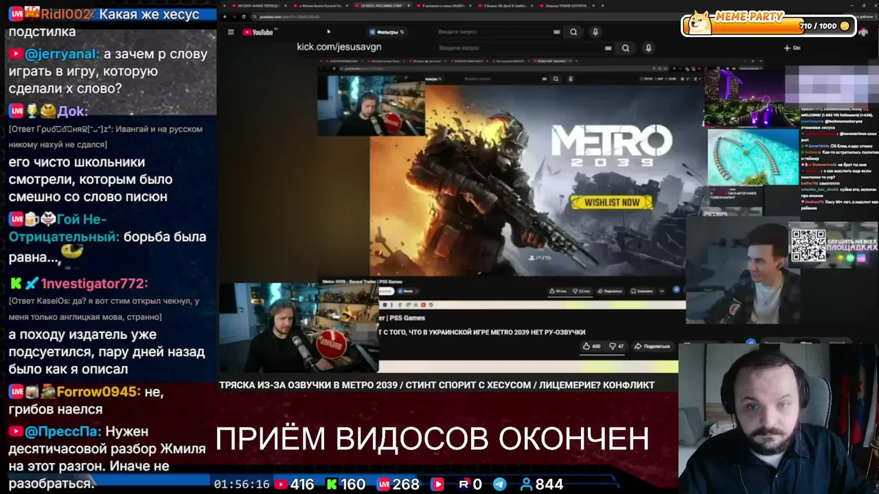Click the plus Create icon at the bar's right end

point(787,48)
